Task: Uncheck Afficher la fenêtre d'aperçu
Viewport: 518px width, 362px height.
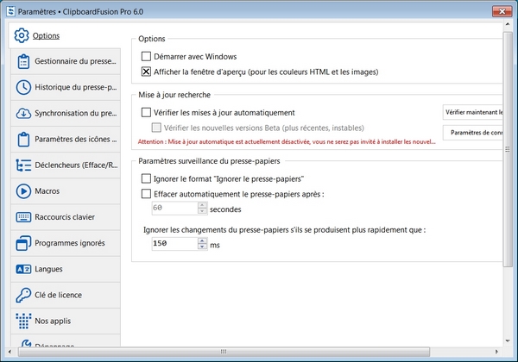Action: pos(146,72)
